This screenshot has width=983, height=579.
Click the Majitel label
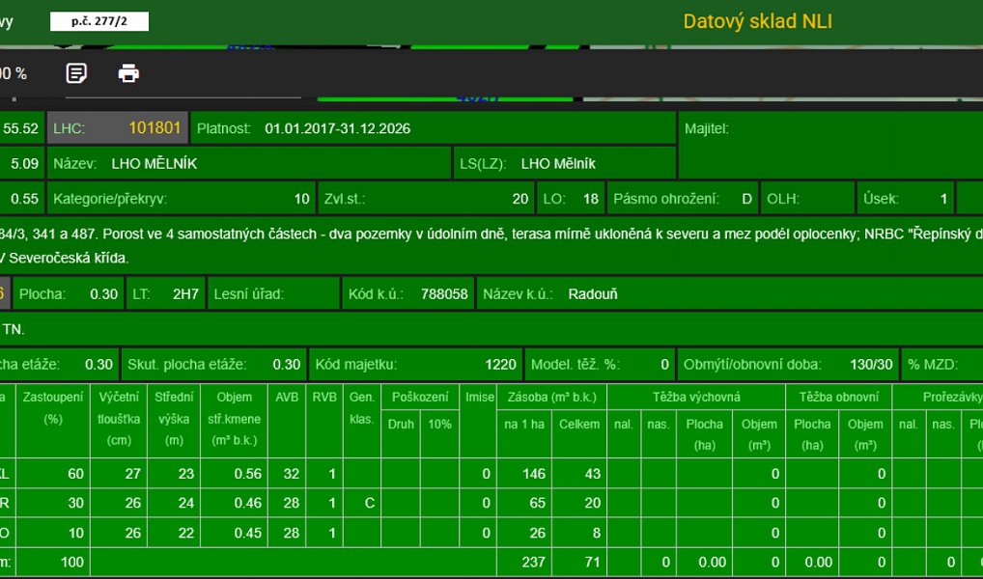click(x=707, y=128)
